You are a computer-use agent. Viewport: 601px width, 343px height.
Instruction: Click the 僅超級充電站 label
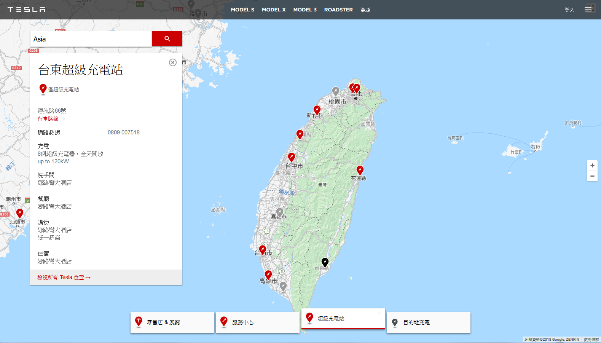pyautogui.click(x=64, y=89)
